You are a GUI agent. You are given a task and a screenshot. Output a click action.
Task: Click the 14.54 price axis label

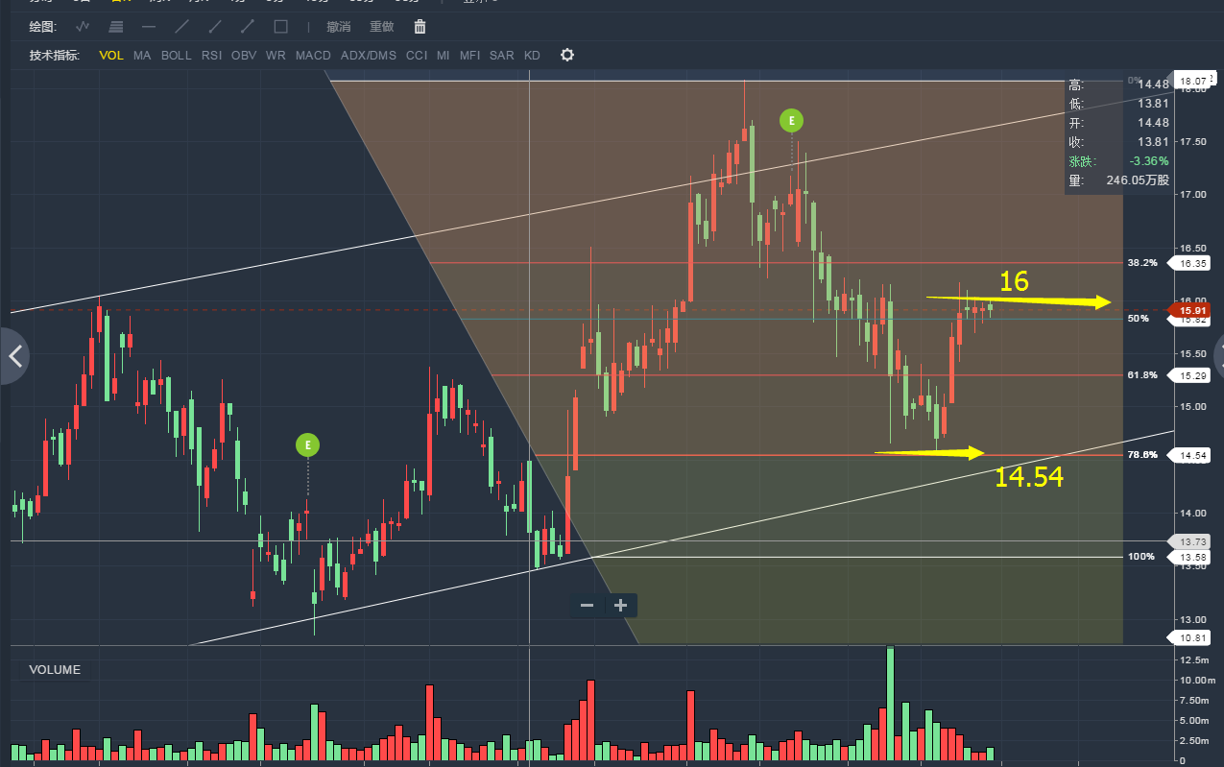pyautogui.click(x=1190, y=455)
